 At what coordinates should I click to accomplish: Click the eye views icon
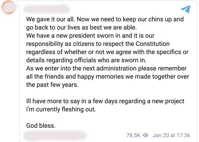[x=146, y=135]
